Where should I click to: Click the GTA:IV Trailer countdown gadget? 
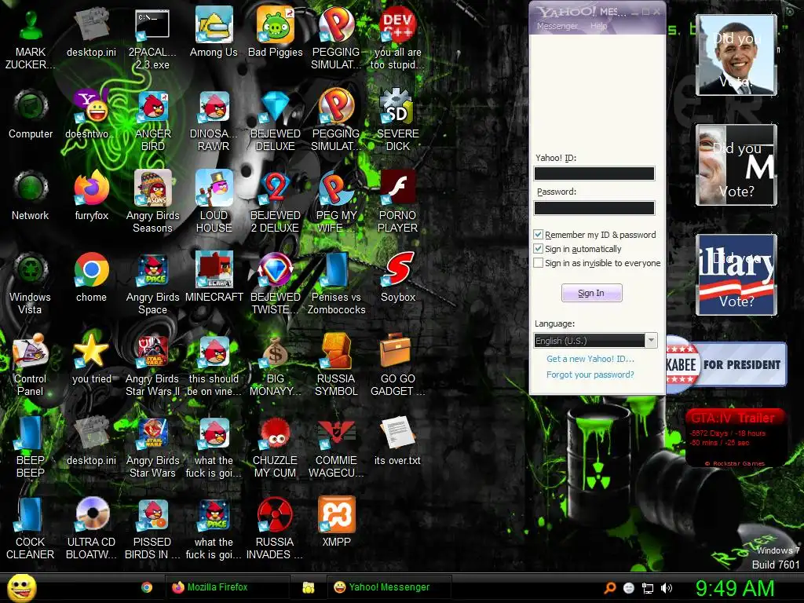[x=735, y=437]
